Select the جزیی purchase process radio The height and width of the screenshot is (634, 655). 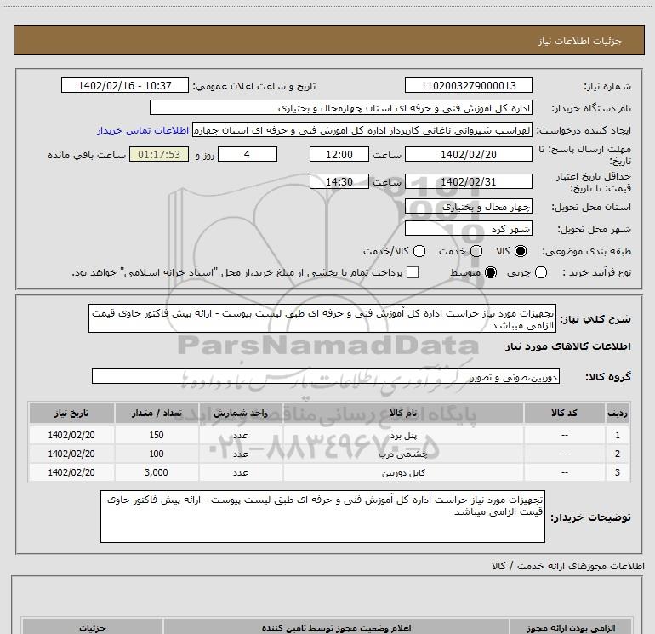point(541,272)
